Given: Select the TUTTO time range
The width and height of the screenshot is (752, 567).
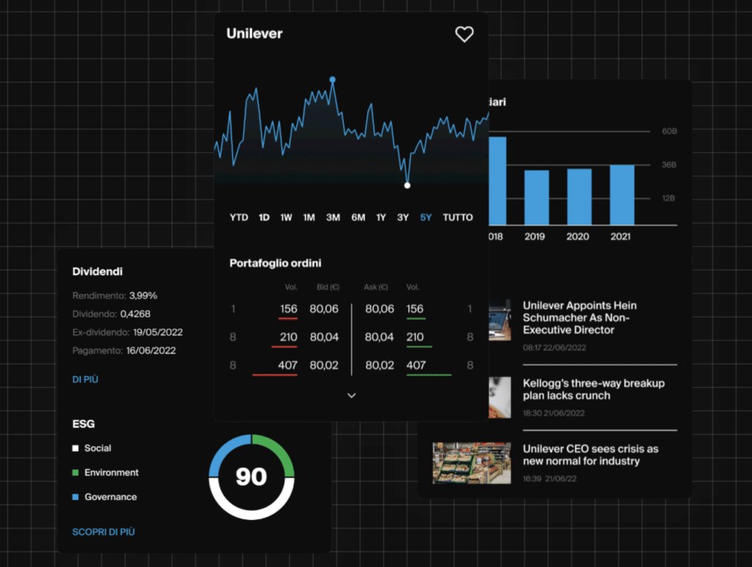Looking at the screenshot, I should click(x=458, y=217).
